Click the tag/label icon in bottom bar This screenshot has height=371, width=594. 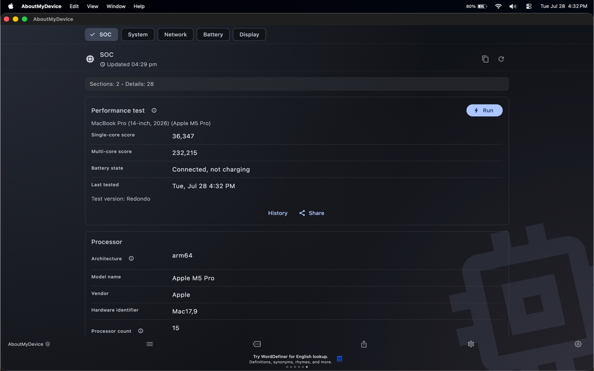[257, 344]
